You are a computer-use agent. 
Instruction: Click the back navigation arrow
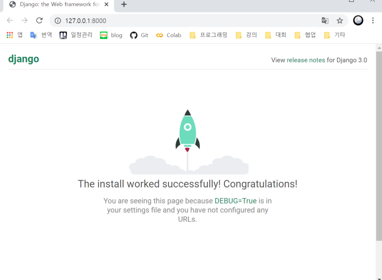pyautogui.click(x=10, y=21)
